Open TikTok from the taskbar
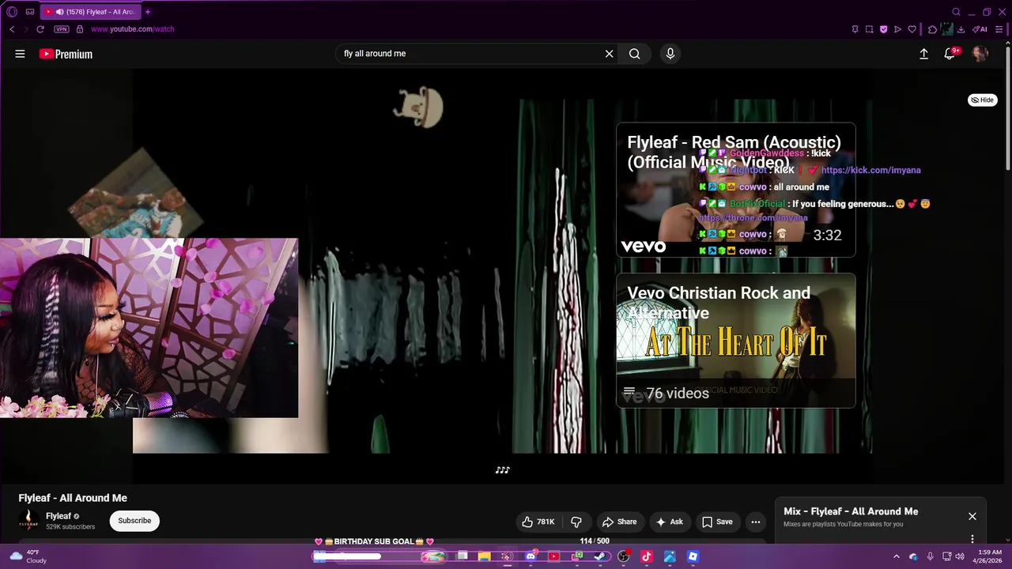Screen dimensions: 1012x569 tap(646, 556)
